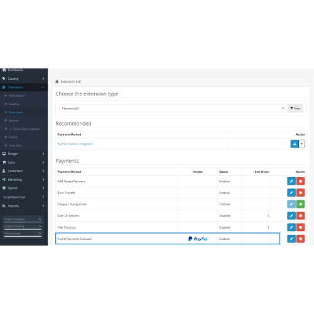314x314 pixels.
Task: Click the Filter button
Action: point(295,109)
